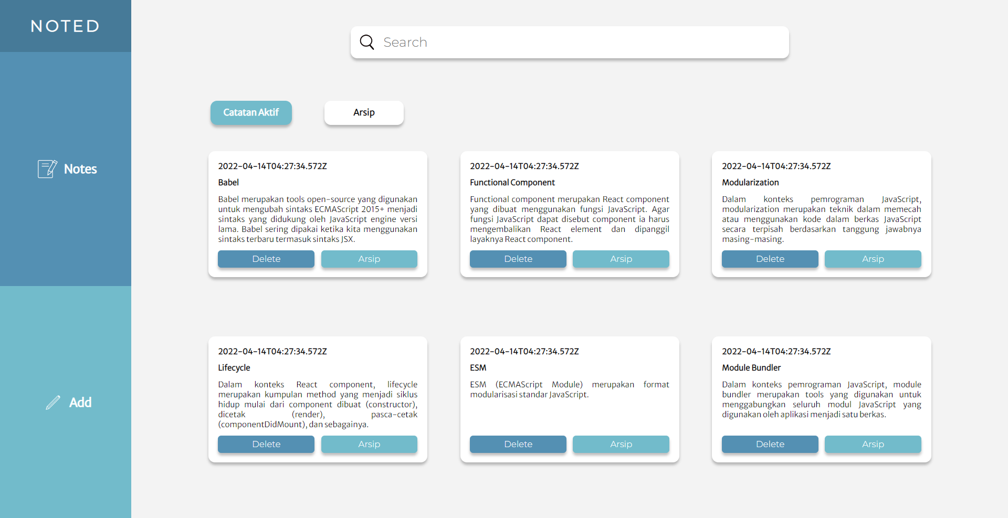This screenshot has height=518, width=1008.
Task: Archive the Functional Component note
Action: 621,259
